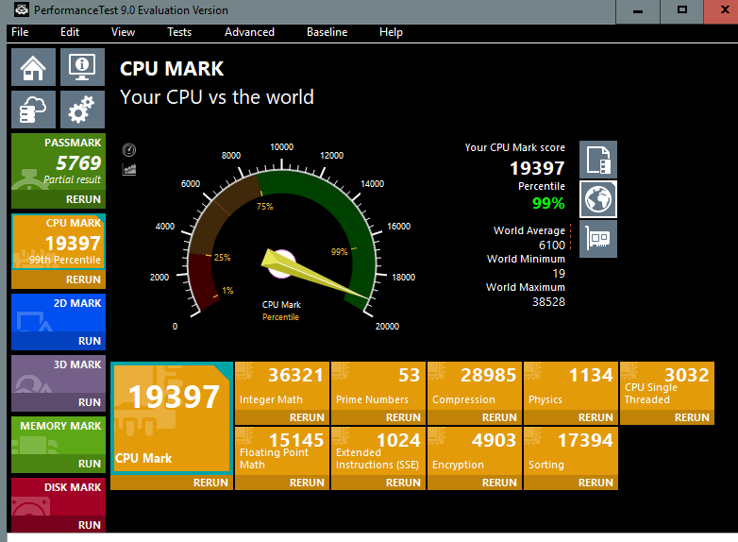Run the Disk Mark test
This screenshot has height=542, width=738.
coord(59,525)
